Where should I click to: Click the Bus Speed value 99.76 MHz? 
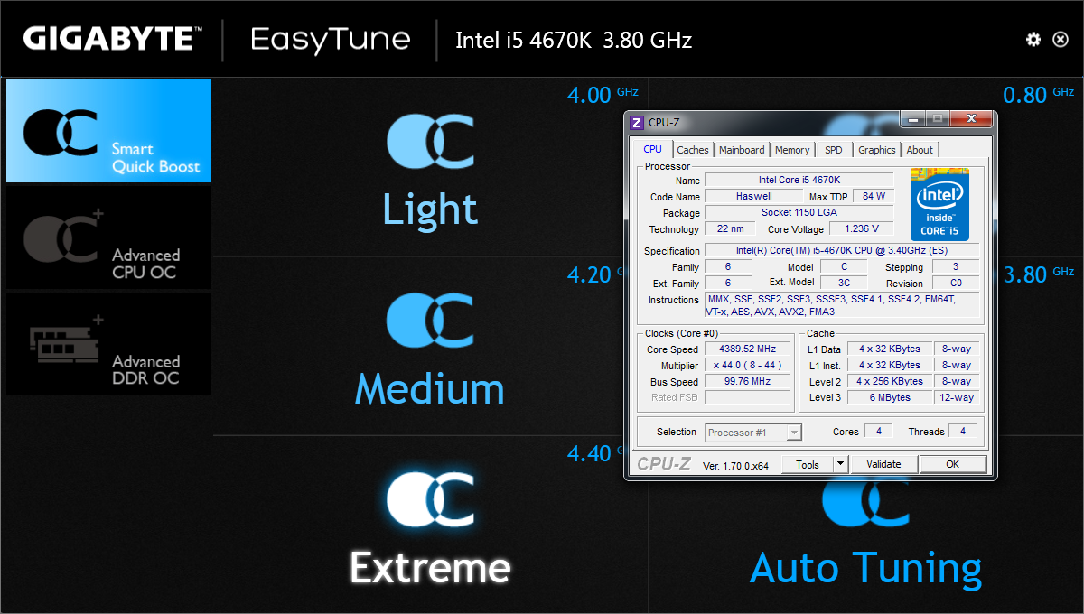tap(747, 381)
